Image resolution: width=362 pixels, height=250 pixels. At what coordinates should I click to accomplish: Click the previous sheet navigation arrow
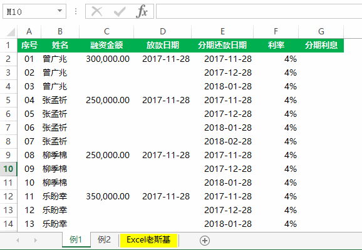[18, 241]
